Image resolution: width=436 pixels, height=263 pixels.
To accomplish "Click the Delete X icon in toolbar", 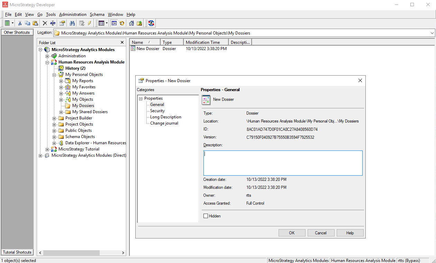I will tap(45, 23).
